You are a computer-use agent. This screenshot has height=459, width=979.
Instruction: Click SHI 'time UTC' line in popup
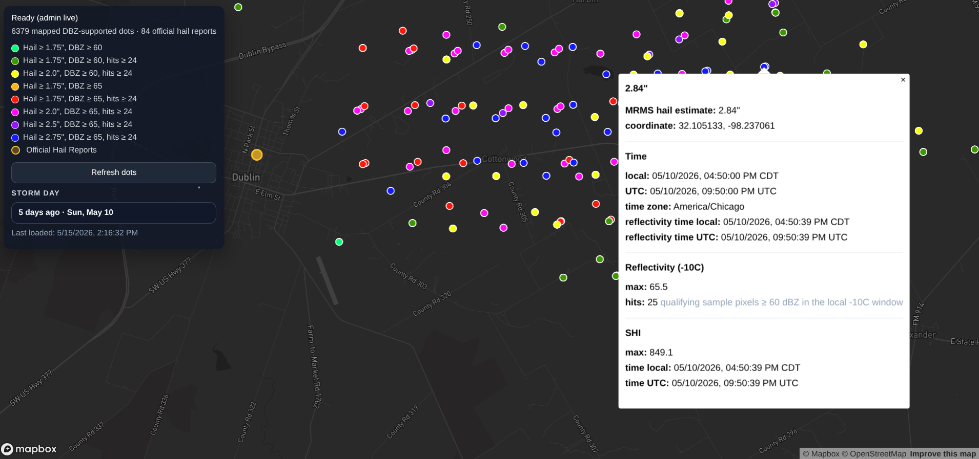[x=711, y=383]
